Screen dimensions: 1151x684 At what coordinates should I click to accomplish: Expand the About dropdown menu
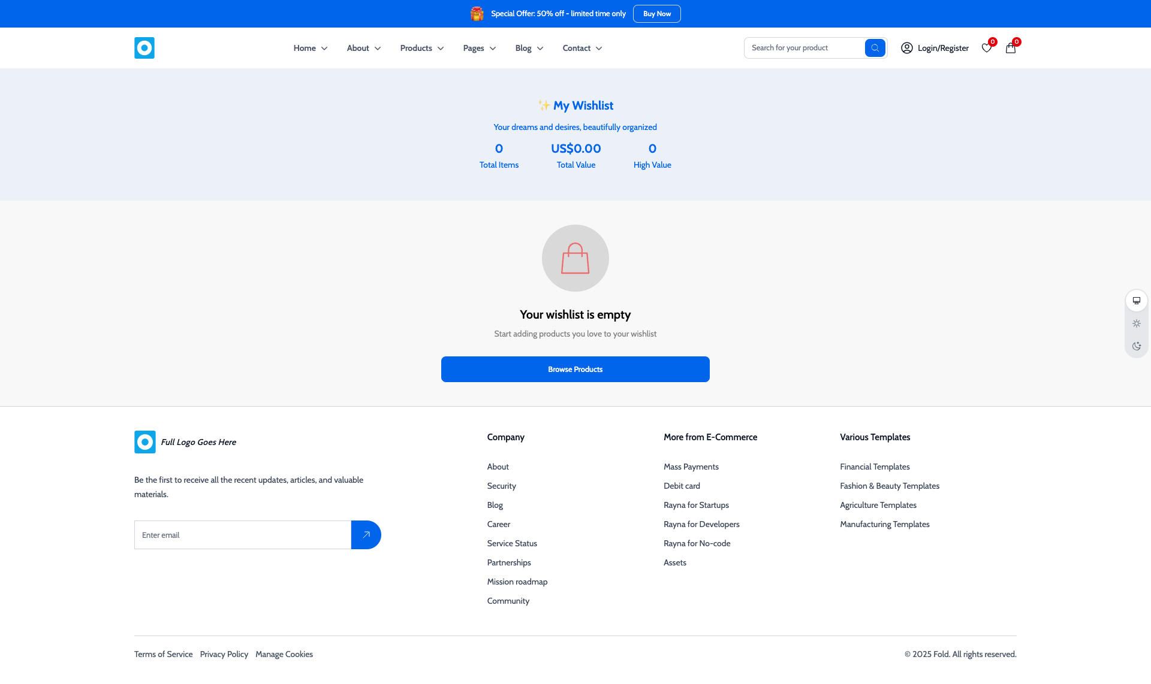click(363, 48)
